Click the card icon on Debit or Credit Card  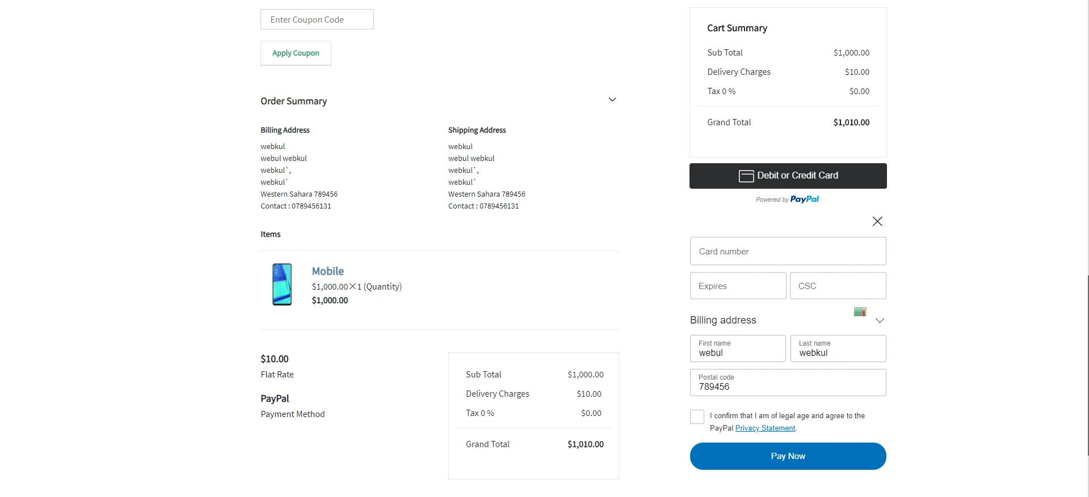tap(746, 176)
